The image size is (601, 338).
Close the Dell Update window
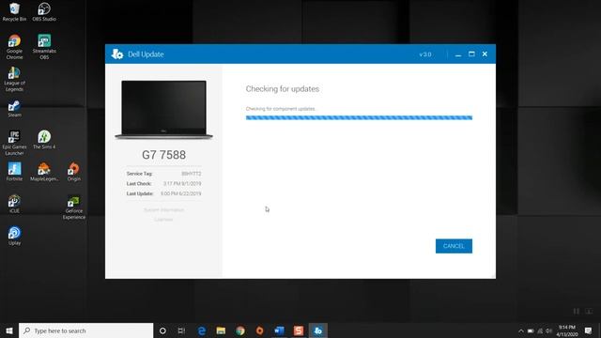point(485,54)
